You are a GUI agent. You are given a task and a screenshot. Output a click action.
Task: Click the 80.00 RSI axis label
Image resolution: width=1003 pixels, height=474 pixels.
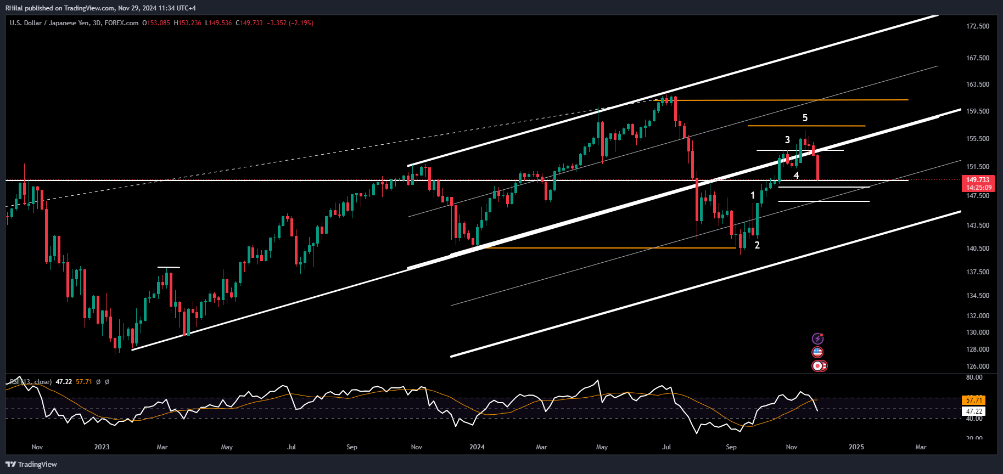point(974,377)
